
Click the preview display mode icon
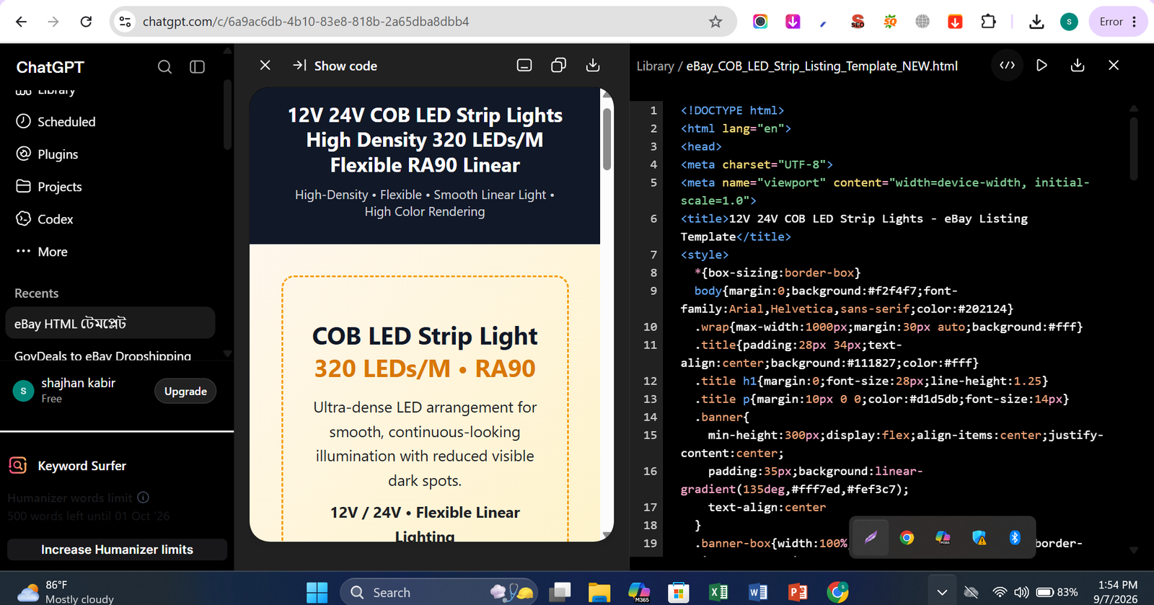point(524,66)
